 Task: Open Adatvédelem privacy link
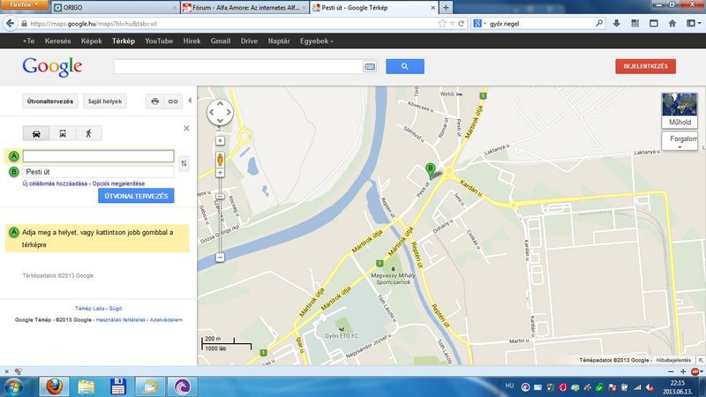[166, 320]
